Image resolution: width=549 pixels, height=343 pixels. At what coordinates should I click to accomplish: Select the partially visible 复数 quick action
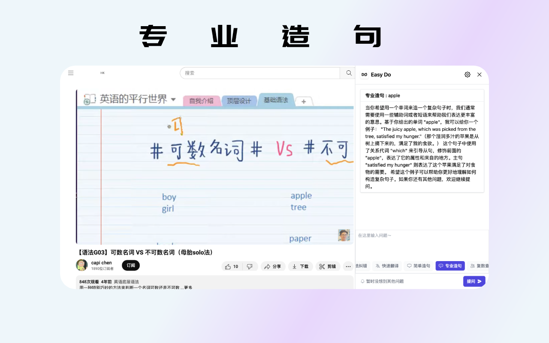(x=478, y=266)
